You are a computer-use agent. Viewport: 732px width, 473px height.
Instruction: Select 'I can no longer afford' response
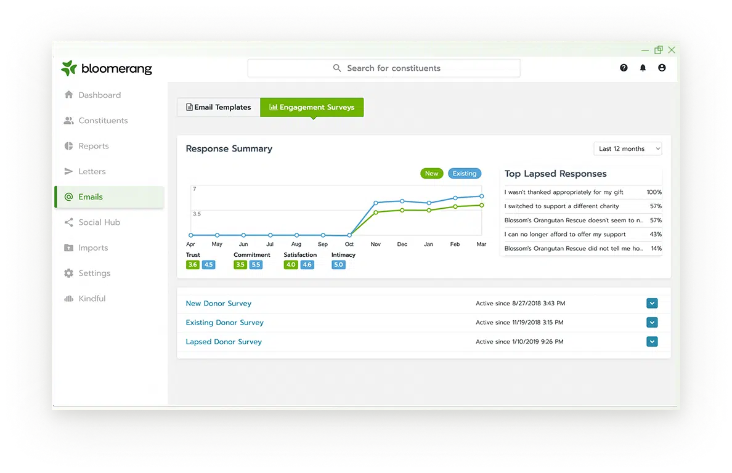point(583,234)
